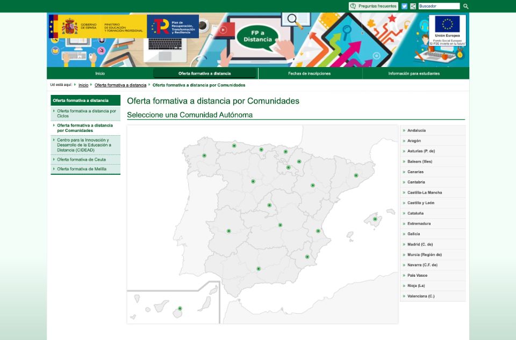516x340 pixels.
Task: Click the Extremadura map marker
Action: click(x=229, y=231)
